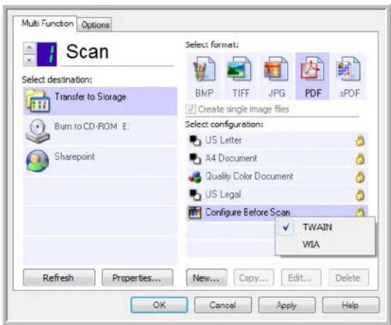Decrease the button number with down arrow

pyautogui.click(x=30, y=60)
